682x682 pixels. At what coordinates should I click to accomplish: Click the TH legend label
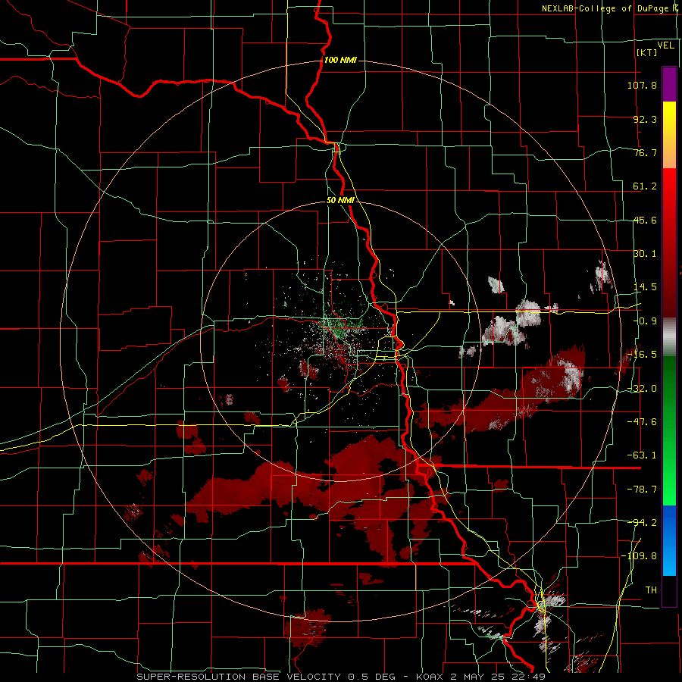tap(651, 590)
